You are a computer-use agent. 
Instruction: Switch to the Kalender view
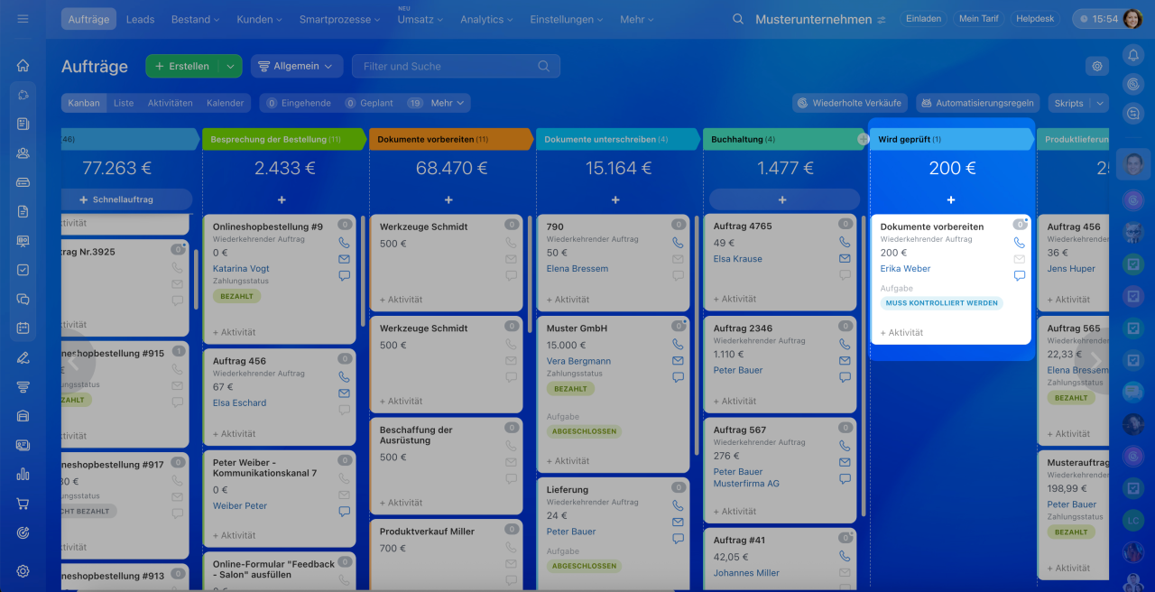tap(225, 103)
